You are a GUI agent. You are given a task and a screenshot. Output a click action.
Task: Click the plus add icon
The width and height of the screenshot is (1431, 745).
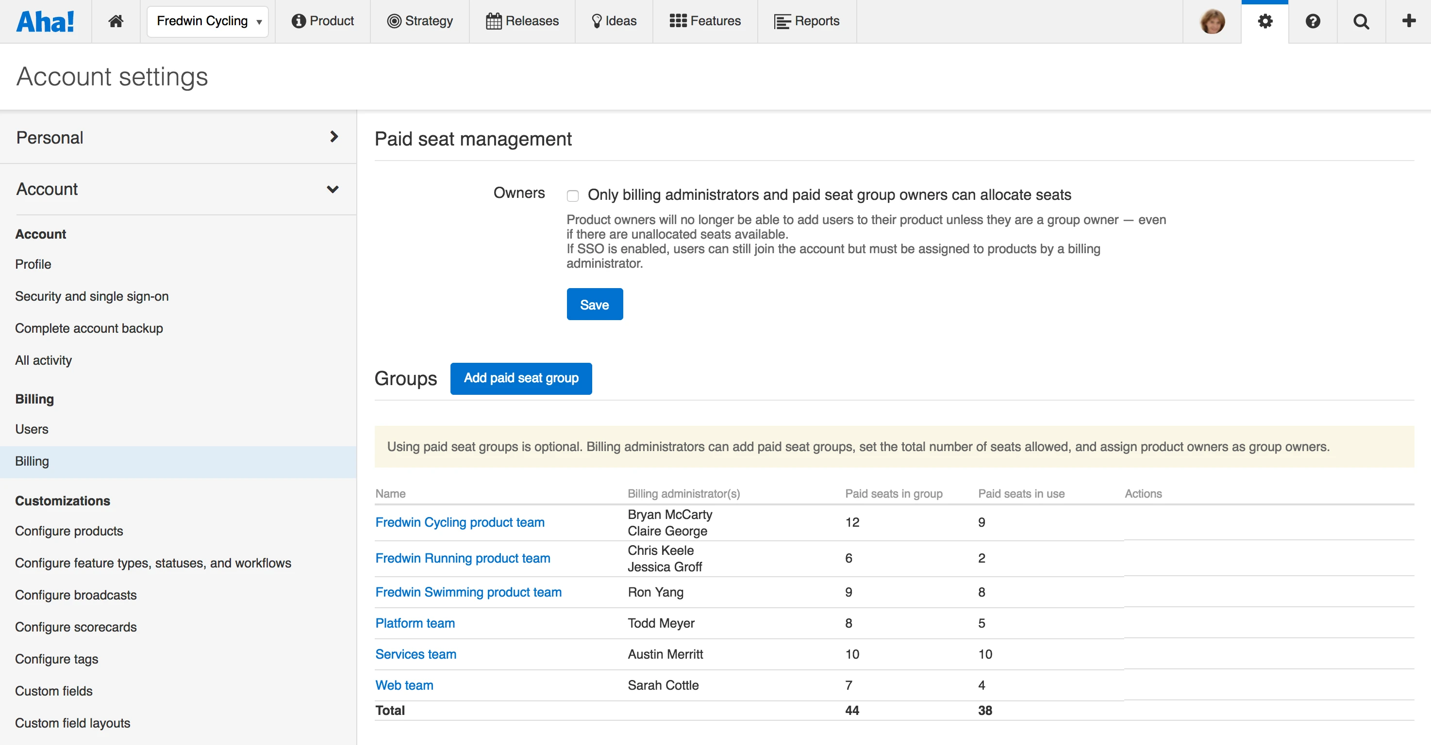click(1408, 21)
